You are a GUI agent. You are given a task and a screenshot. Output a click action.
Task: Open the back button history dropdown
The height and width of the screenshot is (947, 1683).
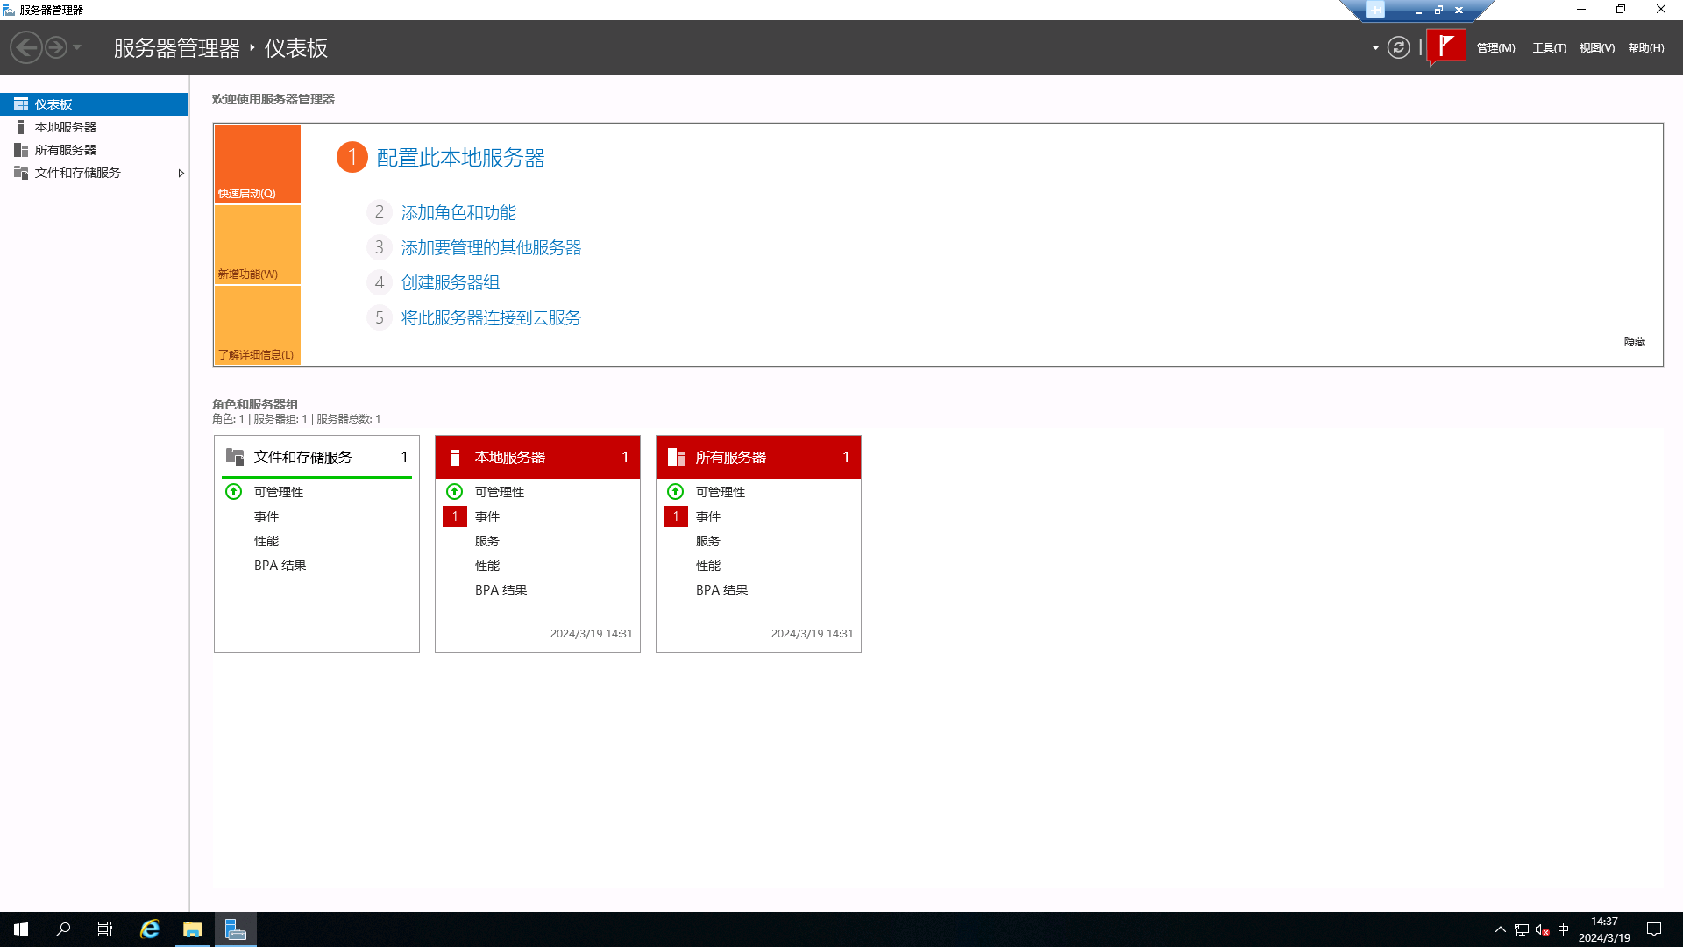click(75, 47)
